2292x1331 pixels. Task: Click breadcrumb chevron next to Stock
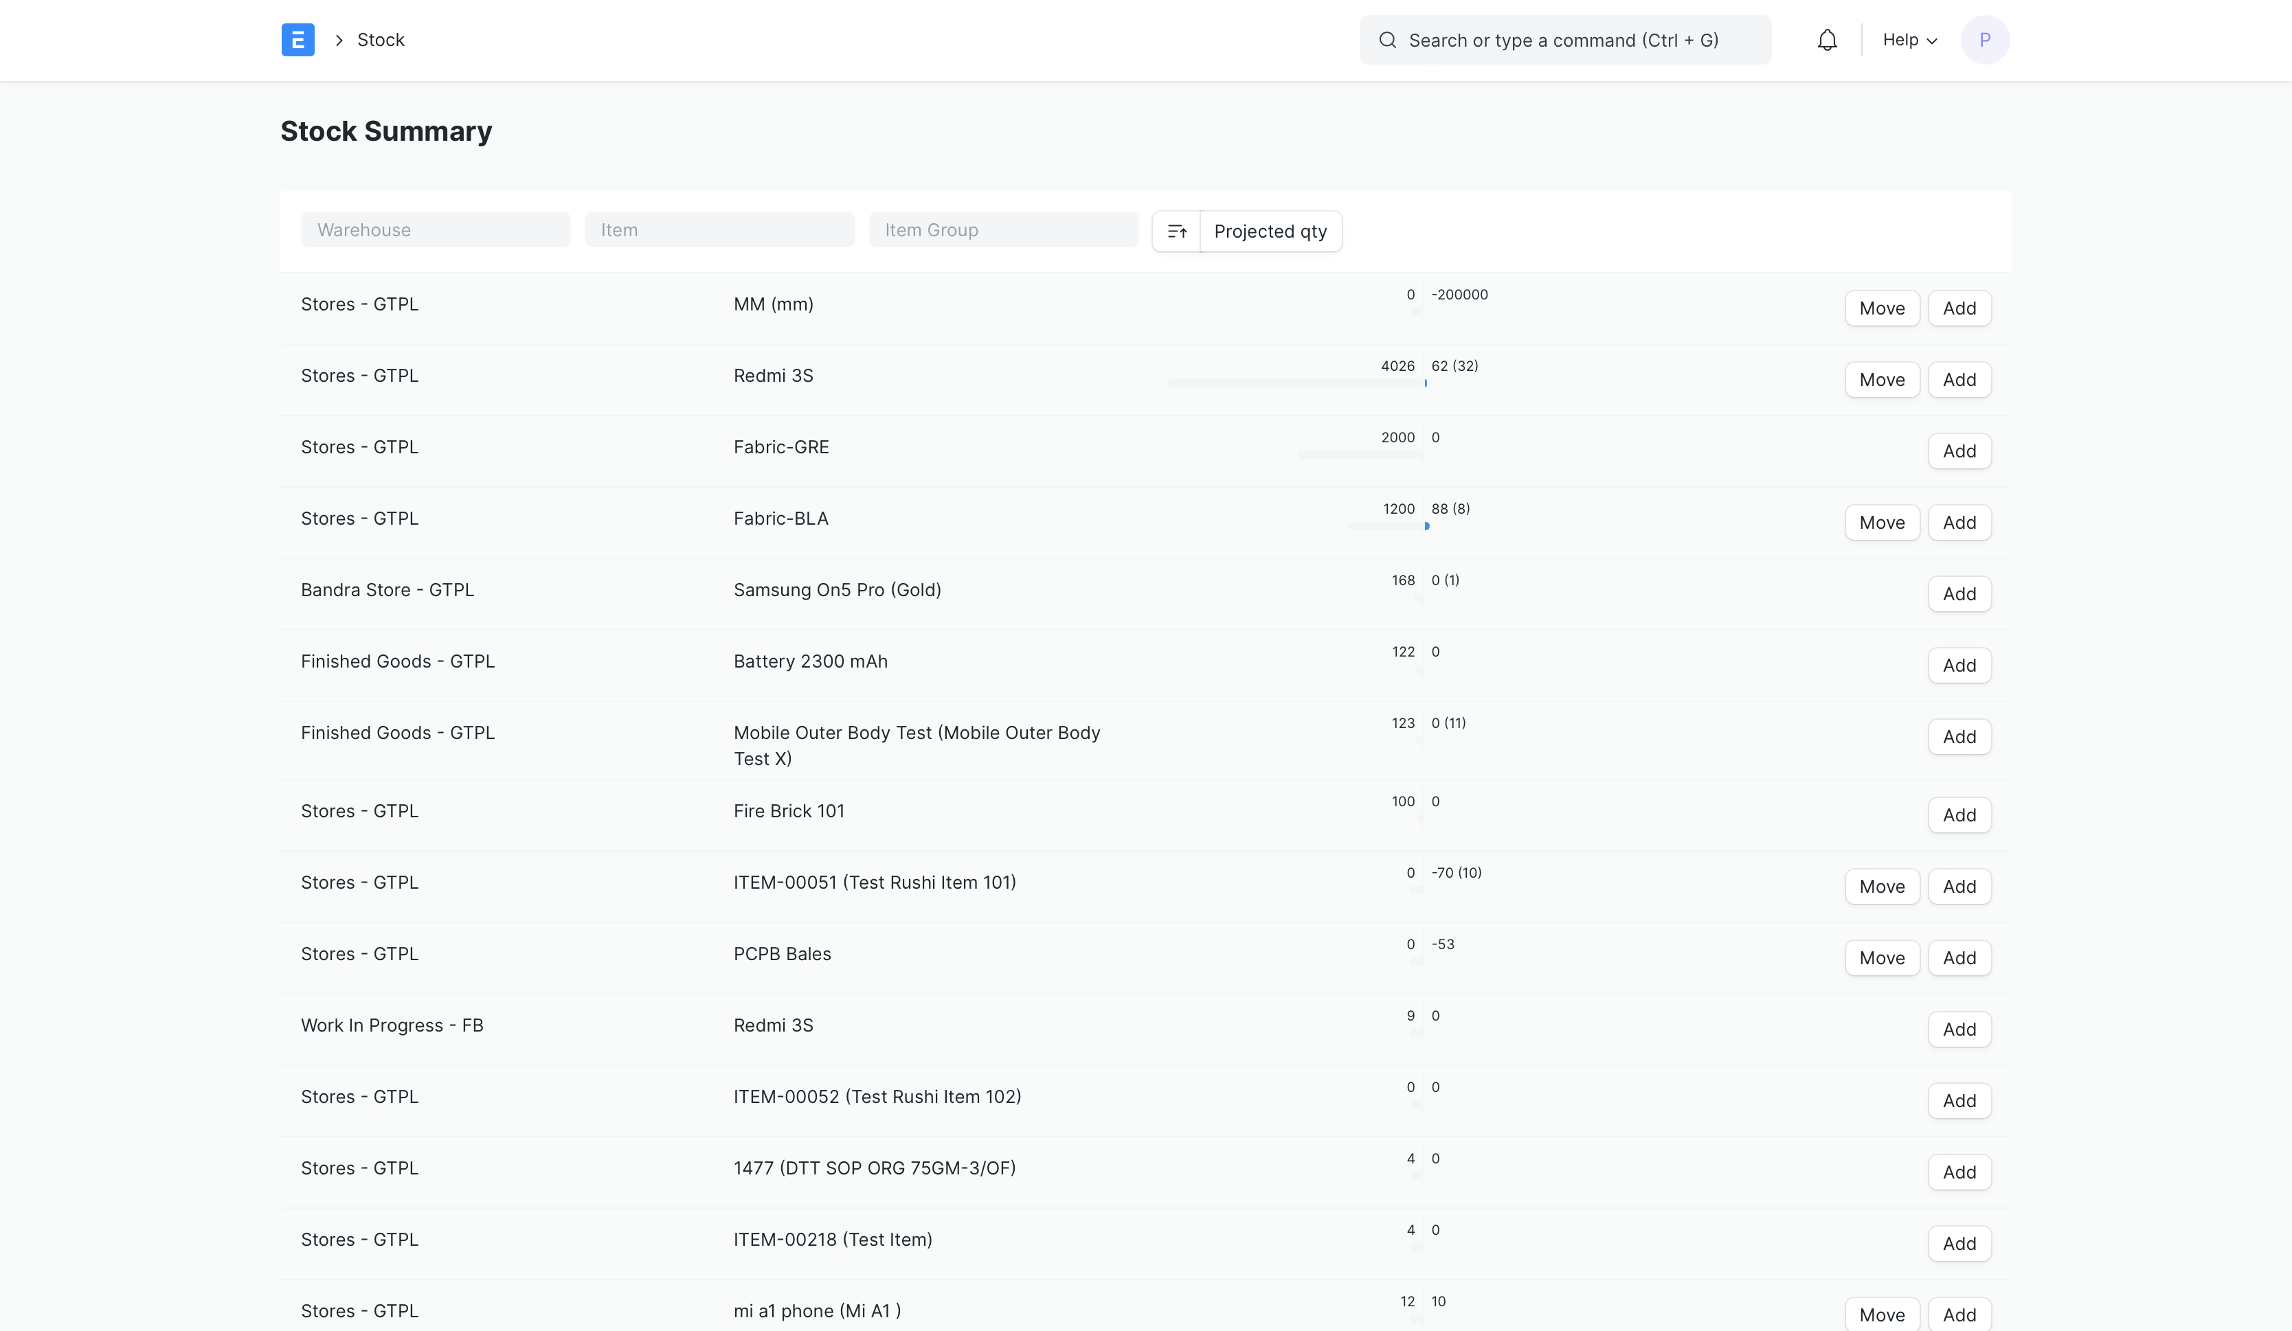[x=338, y=40]
